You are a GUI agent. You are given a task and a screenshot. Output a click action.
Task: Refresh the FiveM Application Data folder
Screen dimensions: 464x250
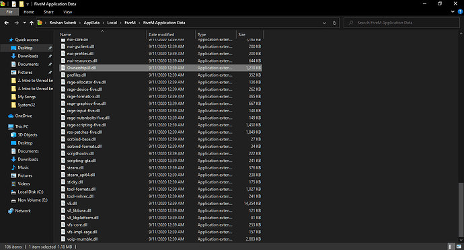(334, 23)
